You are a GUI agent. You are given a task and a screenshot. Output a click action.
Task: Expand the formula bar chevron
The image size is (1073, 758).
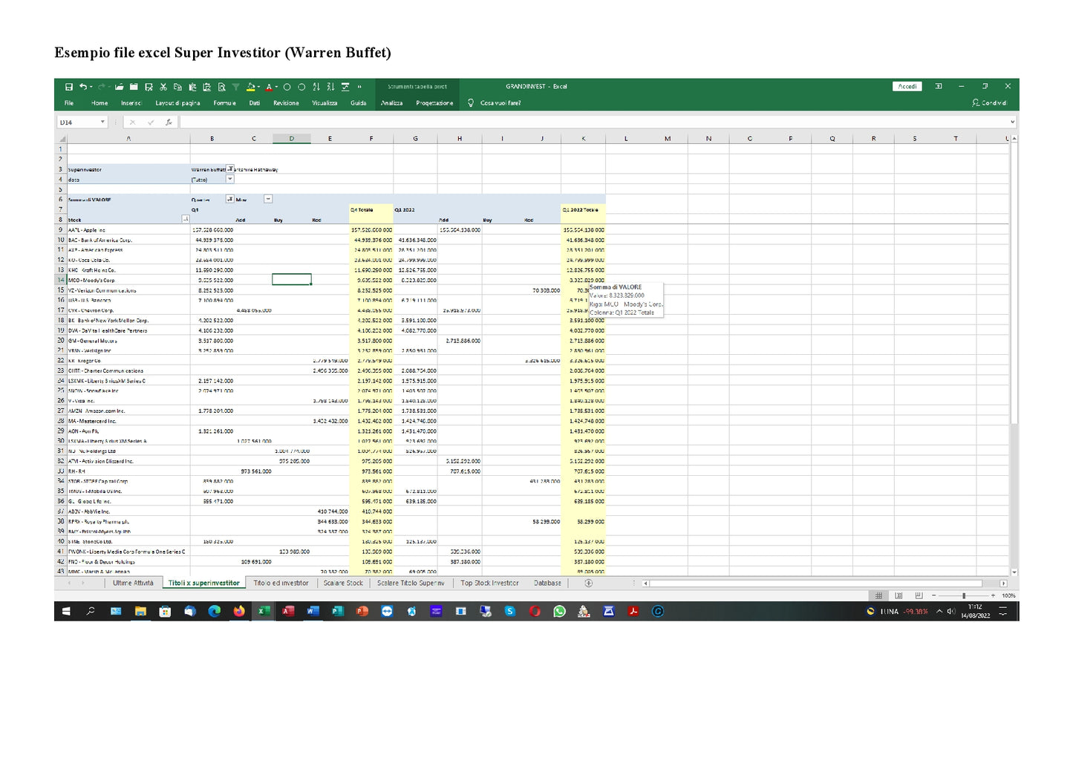coord(1012,122)
